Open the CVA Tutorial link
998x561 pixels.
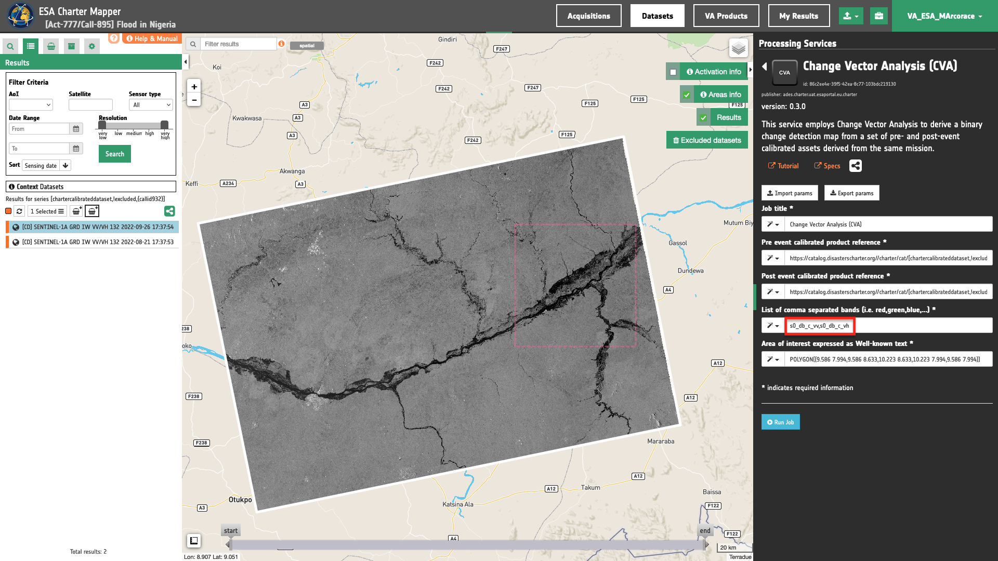point(783,166)
